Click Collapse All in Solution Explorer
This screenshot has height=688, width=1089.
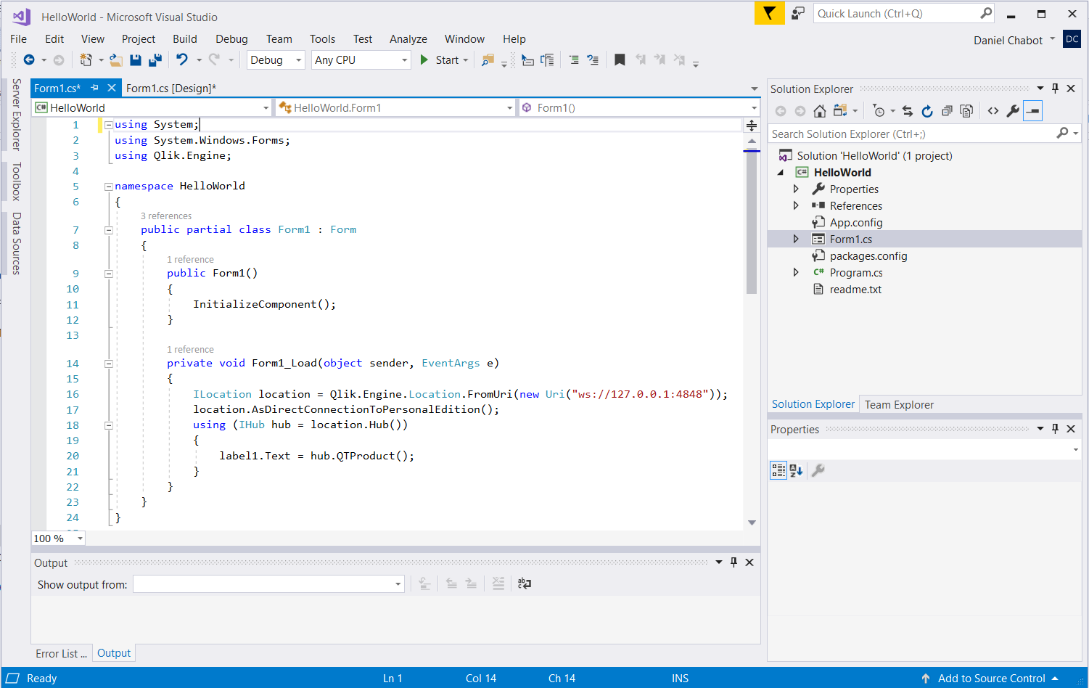tap(947, 111)
